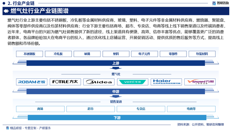232x130 pixels.
Task: Select the 塑料 box
Action: [x=116, y=54]
